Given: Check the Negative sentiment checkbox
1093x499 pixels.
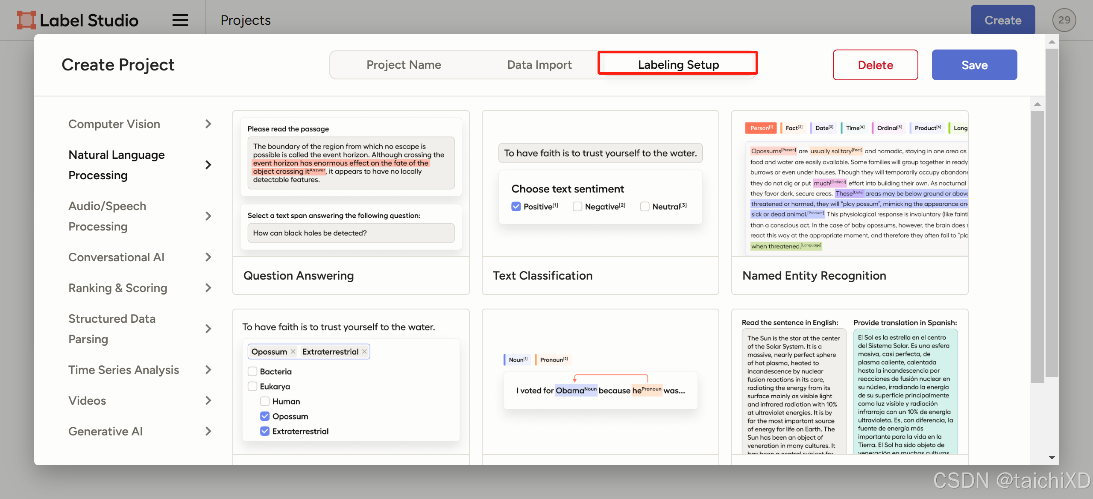Looking at the screenshot, I should 577,207.
